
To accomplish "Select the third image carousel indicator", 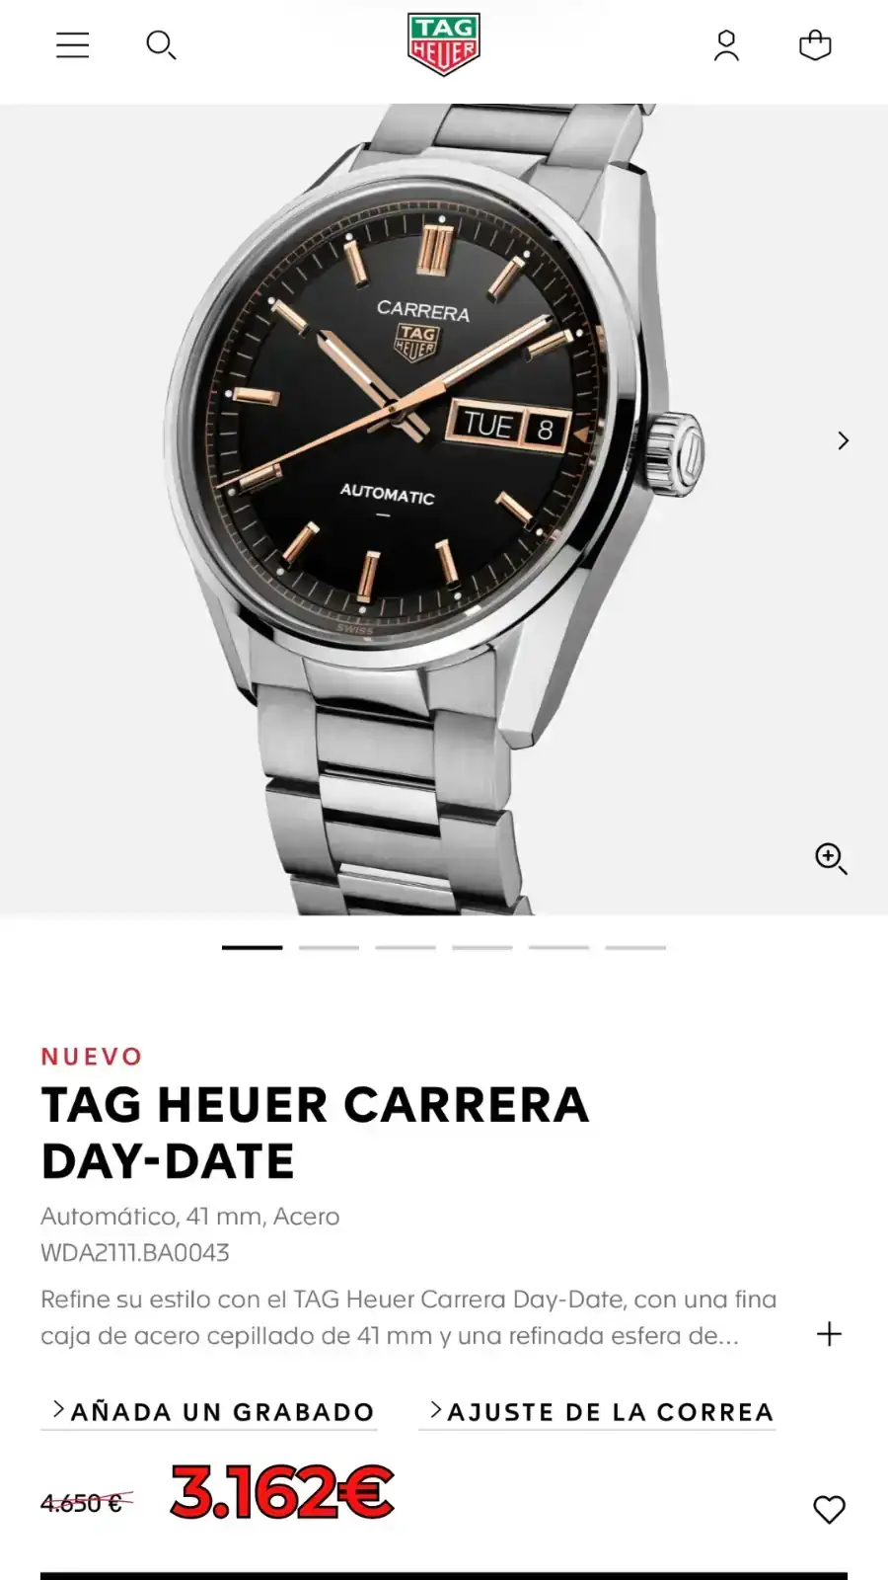I will click(x=406, y=947).
